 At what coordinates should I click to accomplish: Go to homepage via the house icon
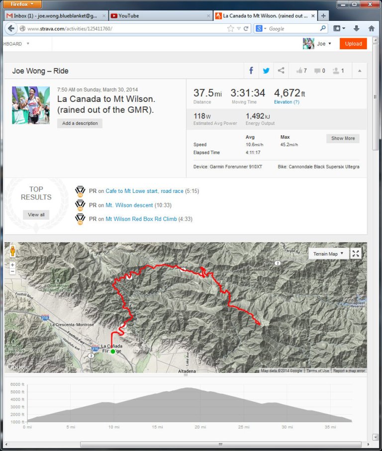pos(371,28)
